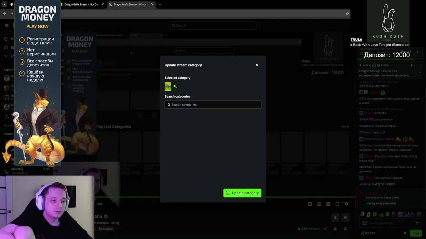
Task: Click the Predict button in chat
Action: click(406, 51)
